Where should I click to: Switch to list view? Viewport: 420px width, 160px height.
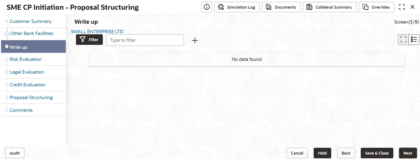click(414, 40)
